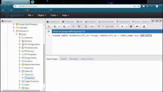The width and height of the screenshot is (163, 92).
Task: Expand the Functions node
Action: tap(20, 61)
